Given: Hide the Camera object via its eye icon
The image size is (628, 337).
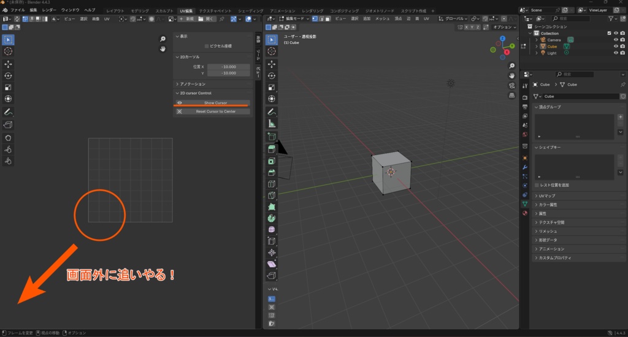Looking at the screenshot, I should pyautogui.click(x=616, y=40).
